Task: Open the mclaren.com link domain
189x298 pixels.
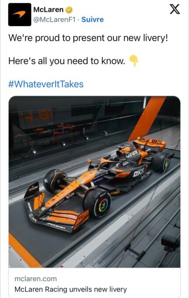Action: coord(36,279)
